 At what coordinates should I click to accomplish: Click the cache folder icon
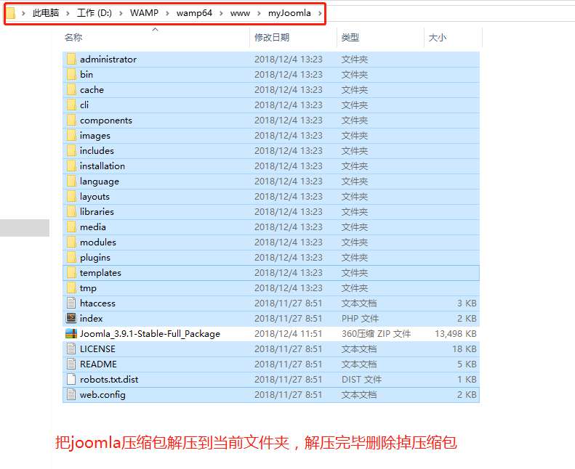tap(71, 90)
